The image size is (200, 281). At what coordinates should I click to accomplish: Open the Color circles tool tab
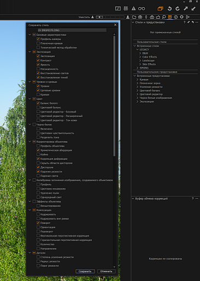(152, 17)
